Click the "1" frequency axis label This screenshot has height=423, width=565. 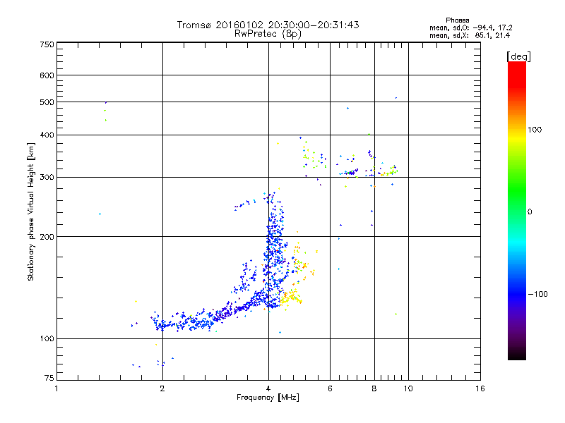click(56, 388)
